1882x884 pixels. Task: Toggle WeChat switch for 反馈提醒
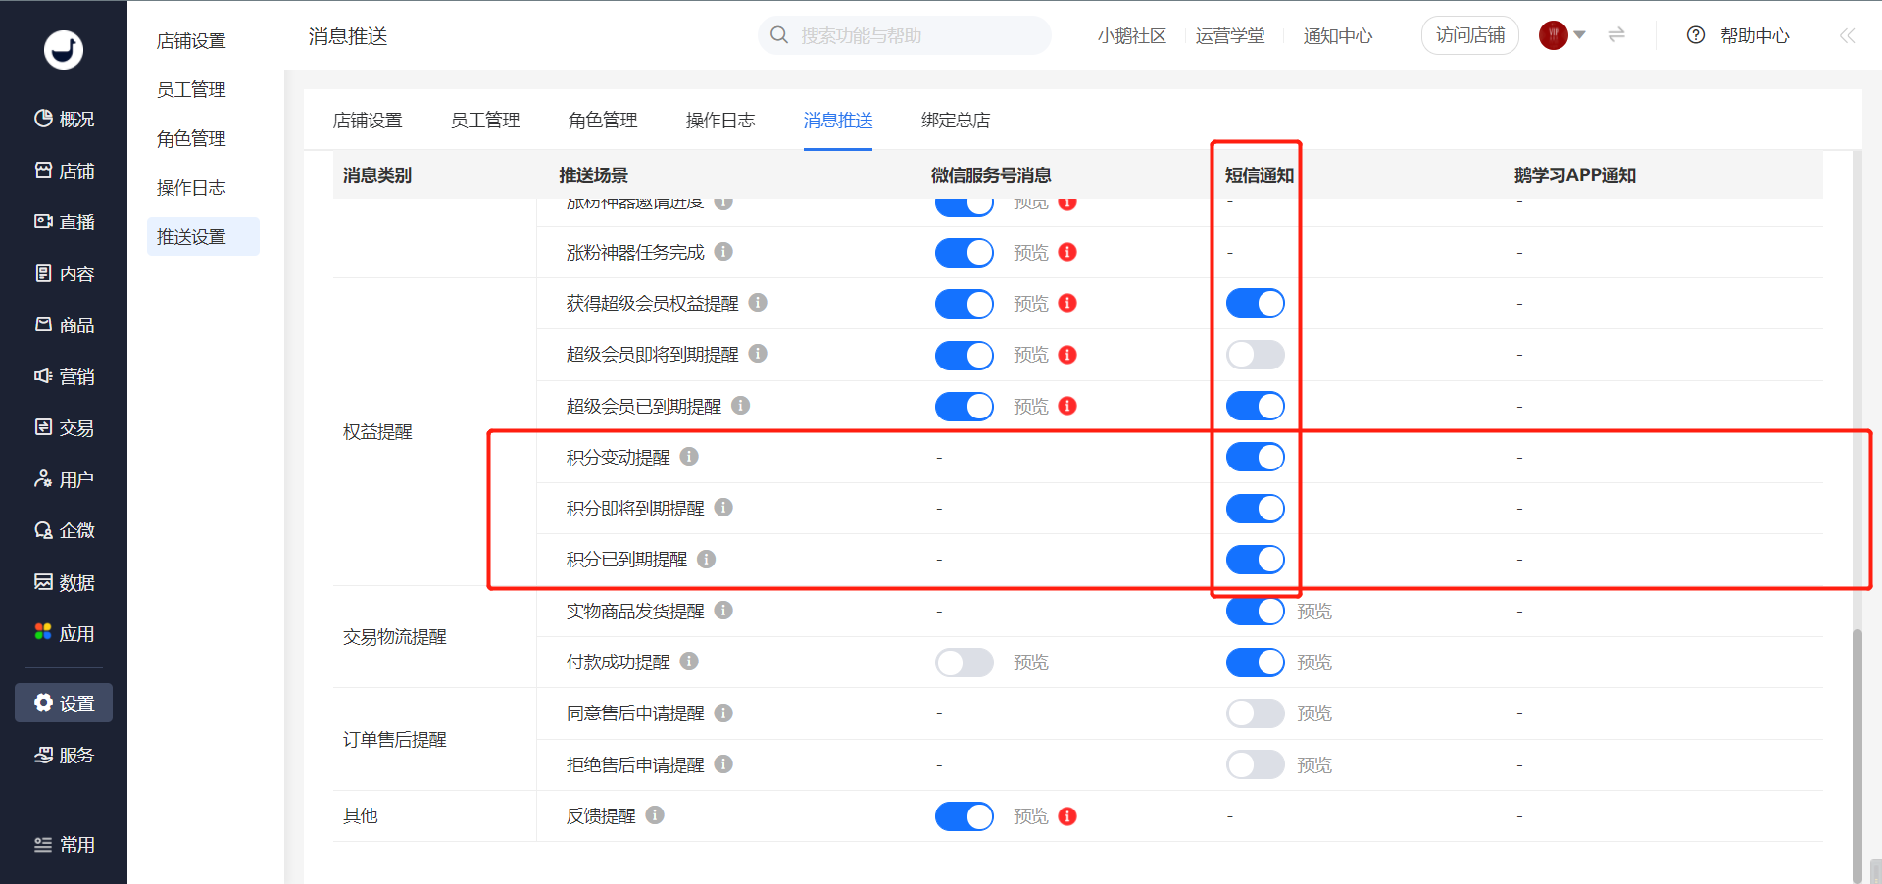click(965, 816)
